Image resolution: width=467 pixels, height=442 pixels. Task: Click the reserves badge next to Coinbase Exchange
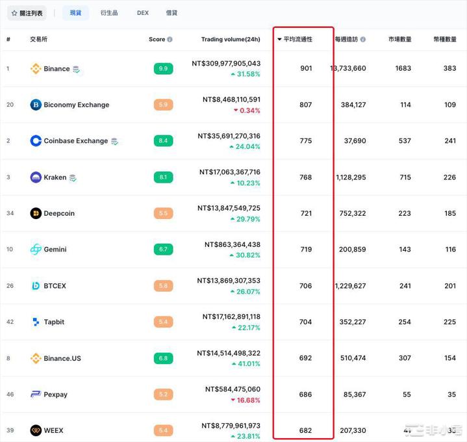(x=115, y=141)
